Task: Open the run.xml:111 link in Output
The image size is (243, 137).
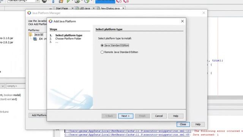Action: [x=128, y=131]
